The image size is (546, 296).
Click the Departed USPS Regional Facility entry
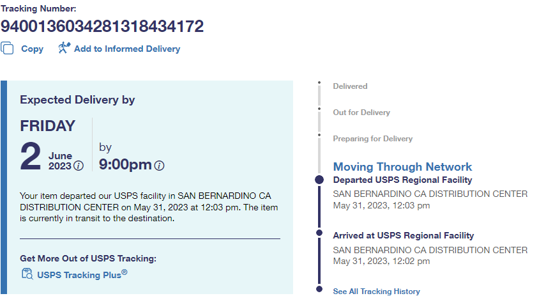(402, 180)
